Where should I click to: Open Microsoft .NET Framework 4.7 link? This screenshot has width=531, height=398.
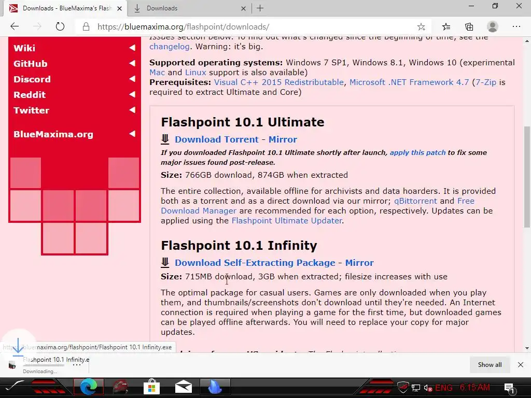pos(409,82)
